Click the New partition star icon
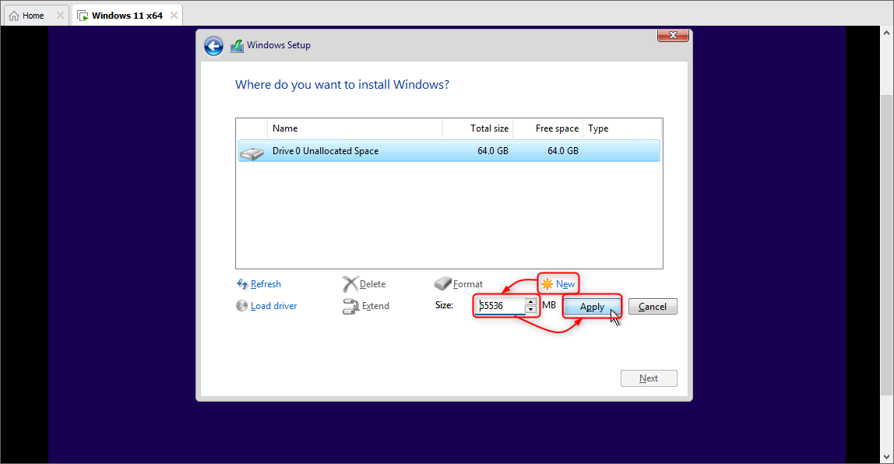Screen dimensions: 894x464 coord(547,284)
